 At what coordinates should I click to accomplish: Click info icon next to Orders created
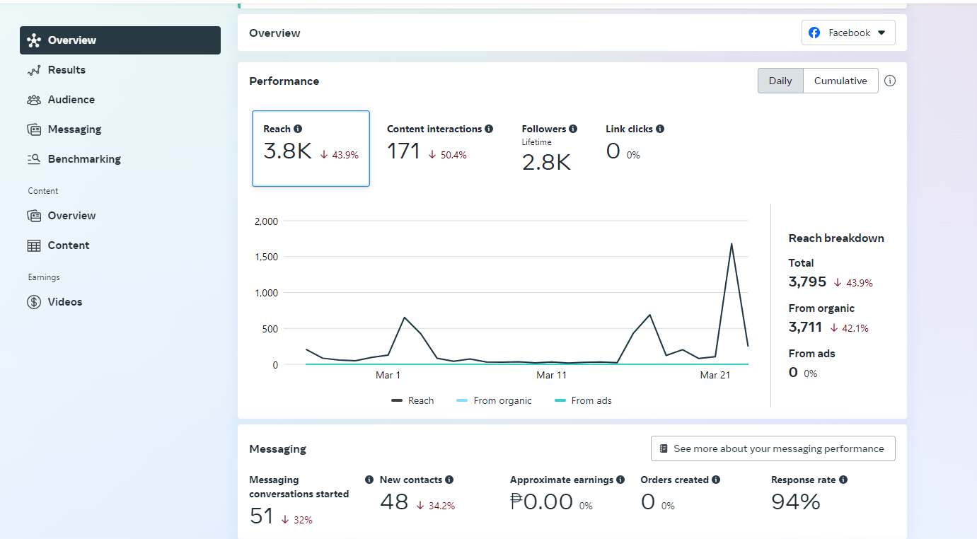(716, 480)
